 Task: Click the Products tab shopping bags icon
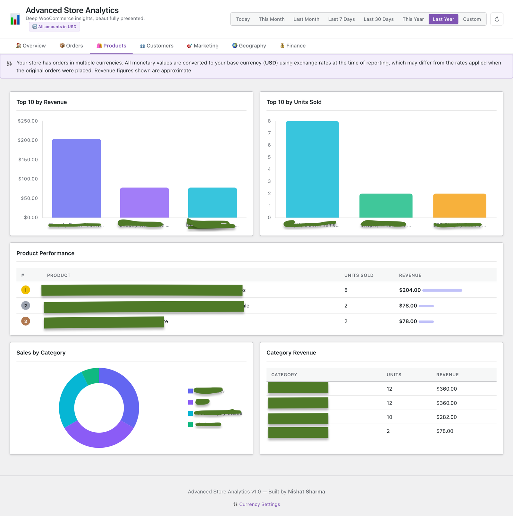coord(99,46)
